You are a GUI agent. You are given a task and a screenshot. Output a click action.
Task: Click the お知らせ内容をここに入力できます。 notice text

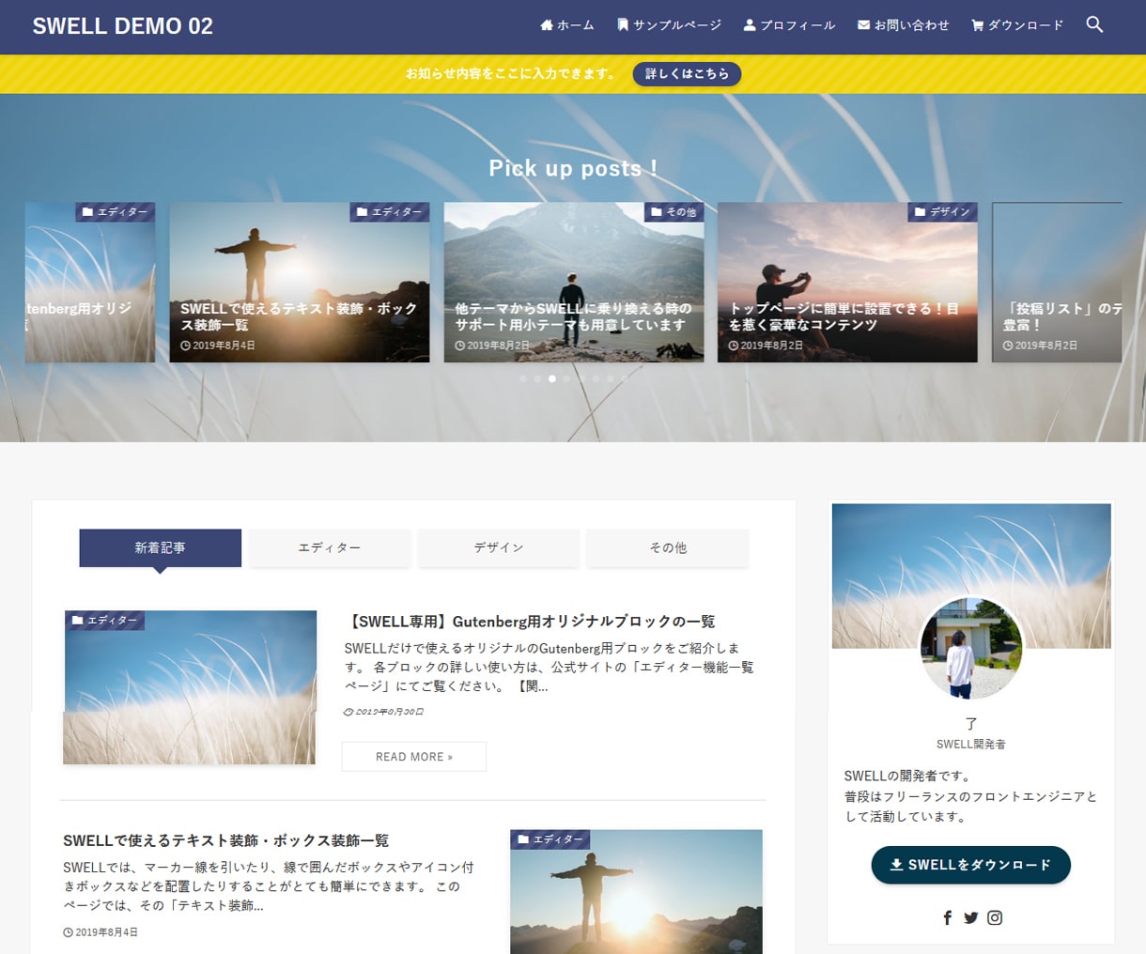512,74
